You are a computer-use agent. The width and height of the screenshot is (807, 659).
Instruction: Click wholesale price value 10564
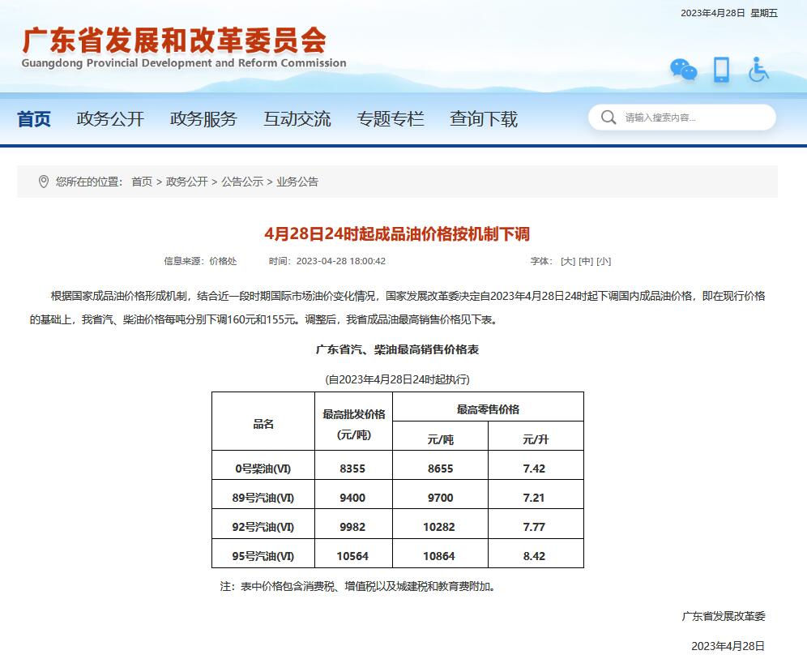[x=352, y=556]
